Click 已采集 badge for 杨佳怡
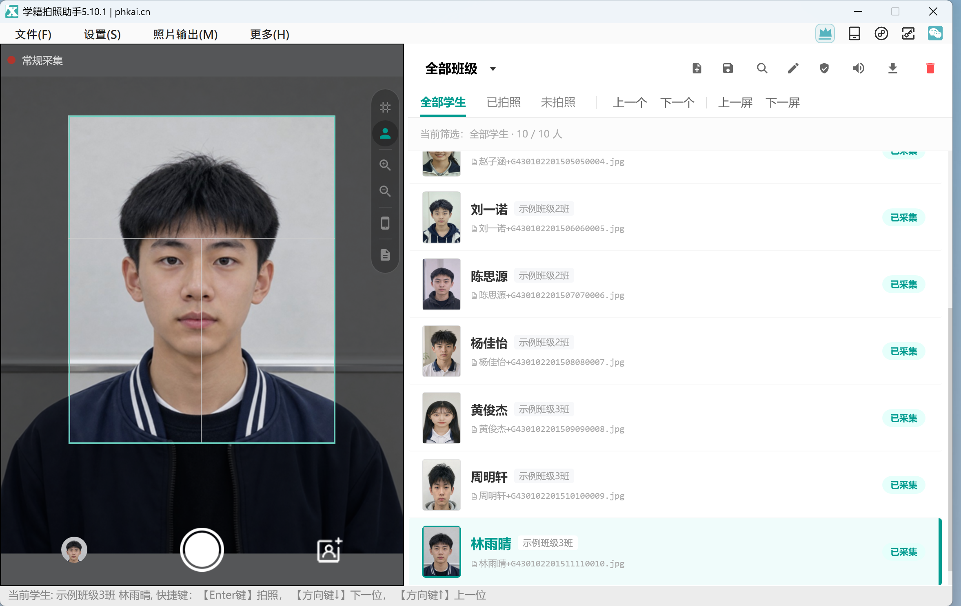961x606 pixels. tap(903, 351)
